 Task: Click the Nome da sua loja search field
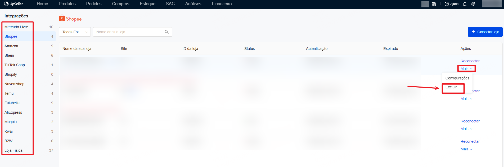132,32
